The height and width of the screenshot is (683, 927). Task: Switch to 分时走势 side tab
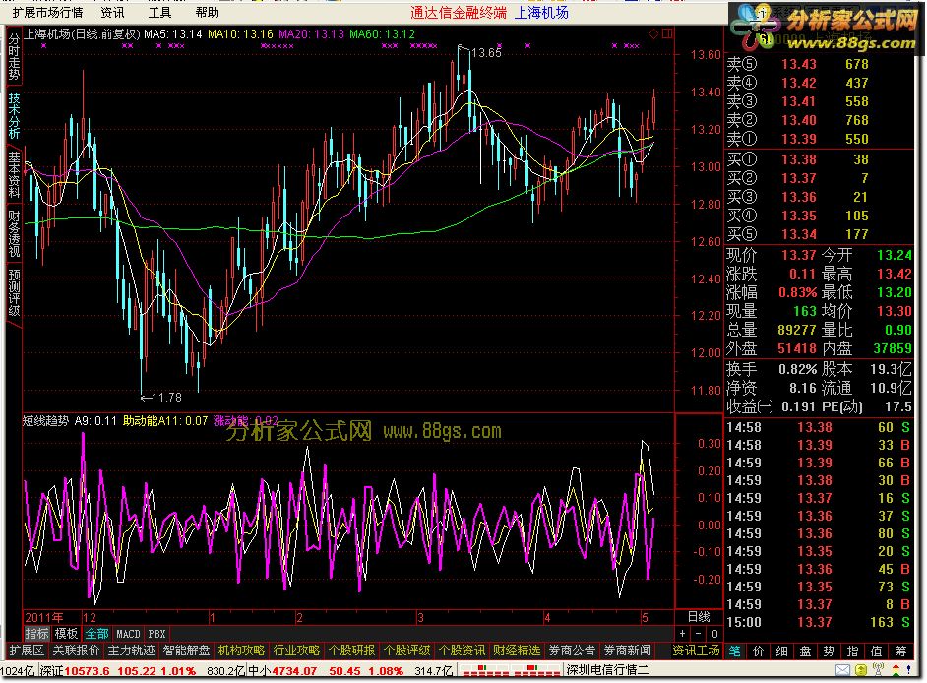[x=14, y=57]
